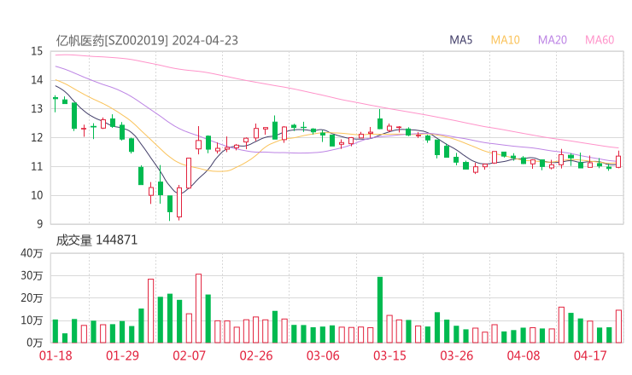Click the price axis label 13
The image size is (632, 375).
(37, 108)
